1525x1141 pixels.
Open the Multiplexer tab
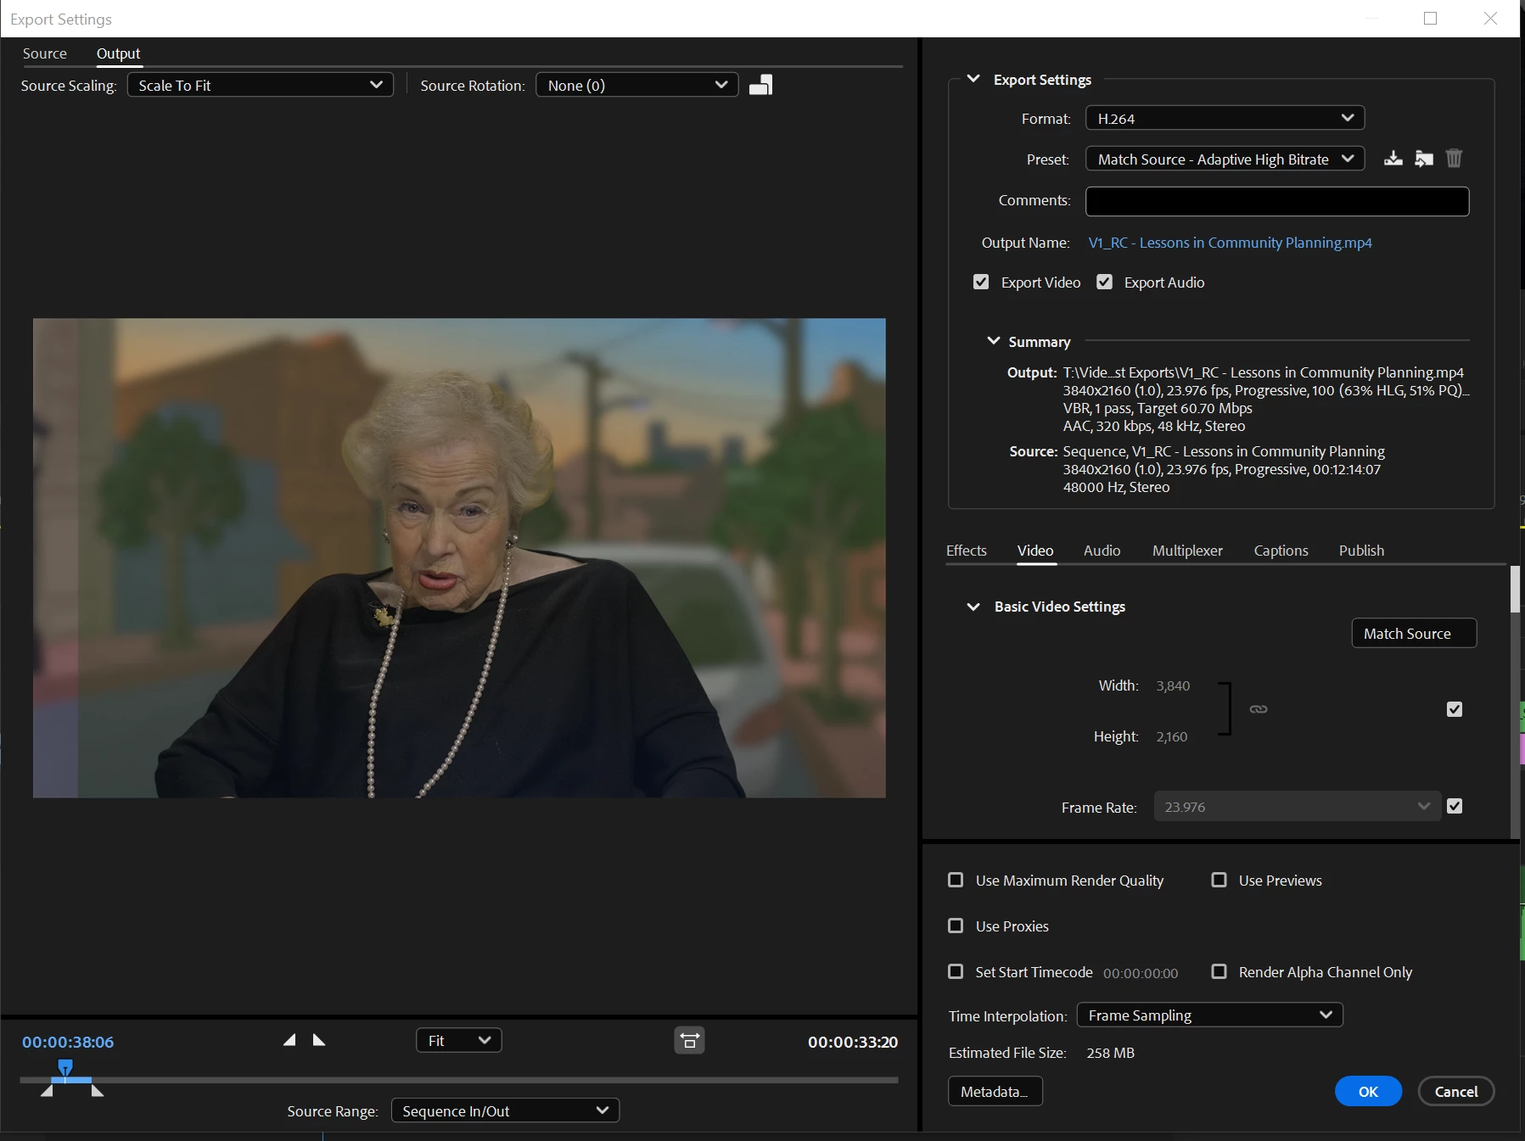pyautogui.click(x=1187, y=551)
